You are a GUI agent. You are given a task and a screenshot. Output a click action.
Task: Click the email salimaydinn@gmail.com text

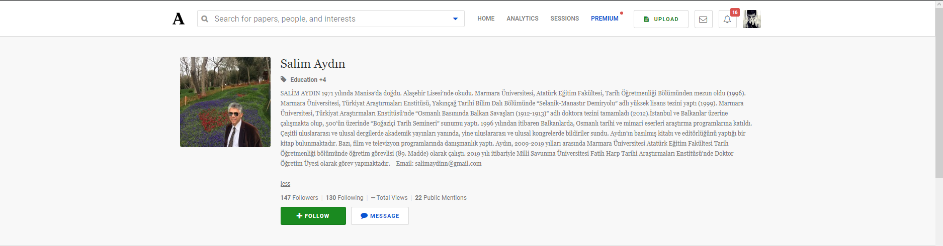tap(448, 164)
